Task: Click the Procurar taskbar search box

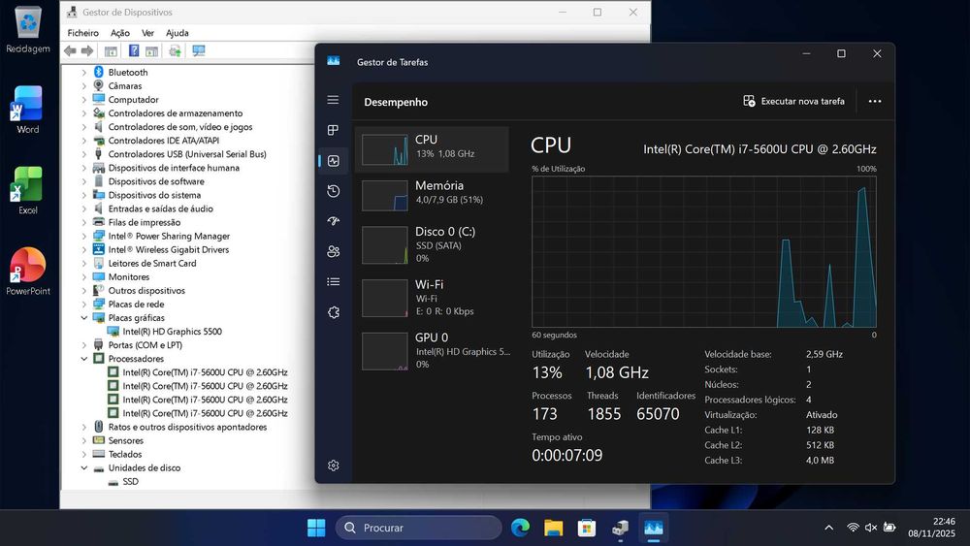Action: [x=419, y=528]
